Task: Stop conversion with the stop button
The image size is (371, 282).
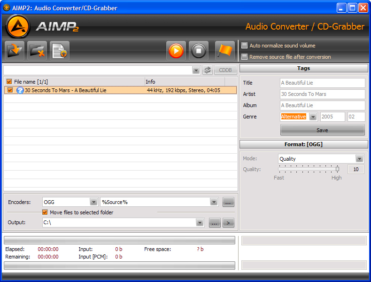Action: (x=199, y=51)
